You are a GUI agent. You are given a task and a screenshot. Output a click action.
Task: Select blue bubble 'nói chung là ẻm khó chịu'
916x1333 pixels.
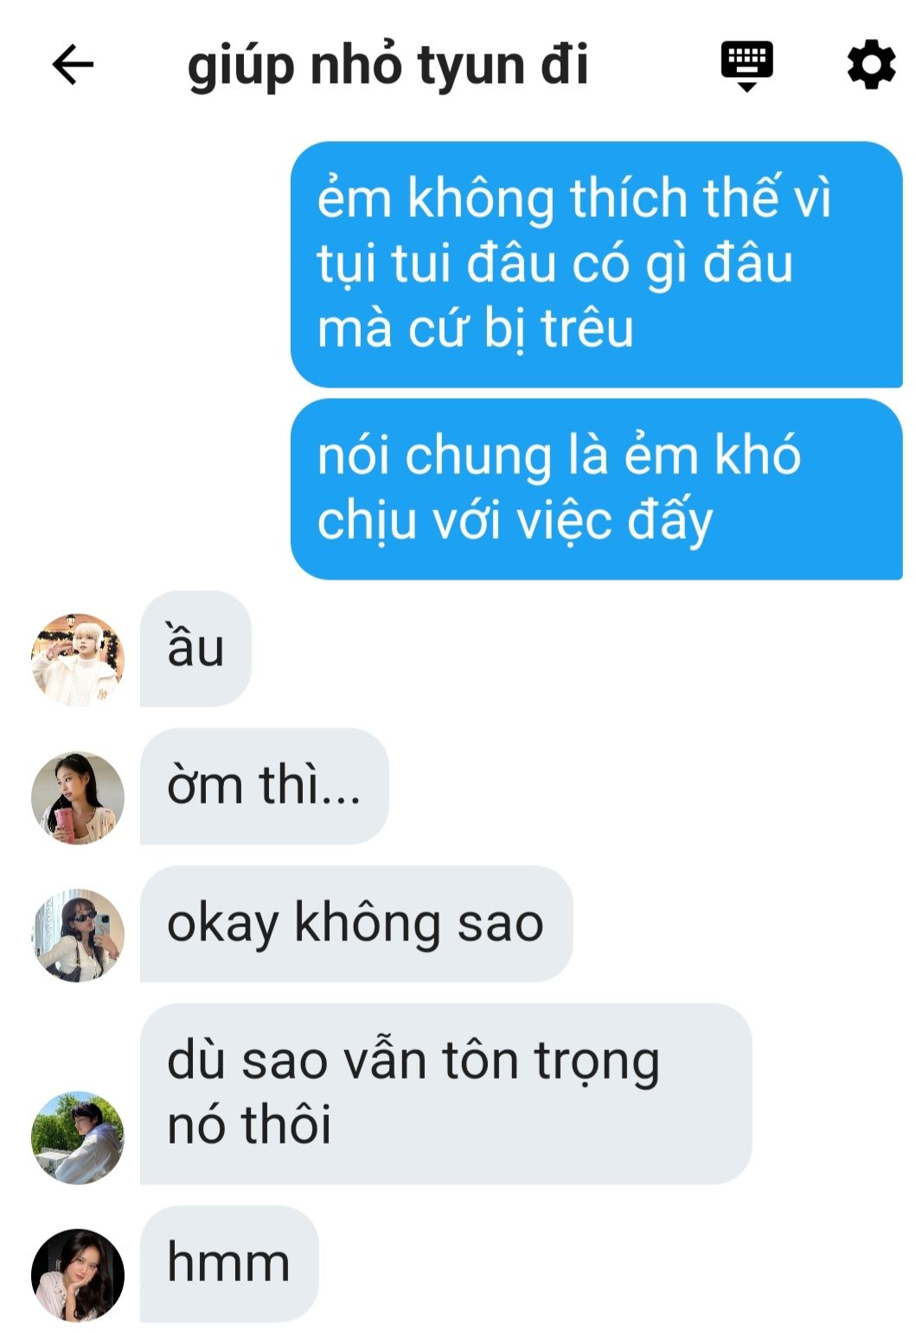596,489
